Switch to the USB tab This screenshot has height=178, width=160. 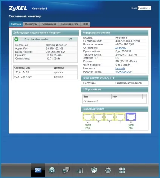point(85,24)
